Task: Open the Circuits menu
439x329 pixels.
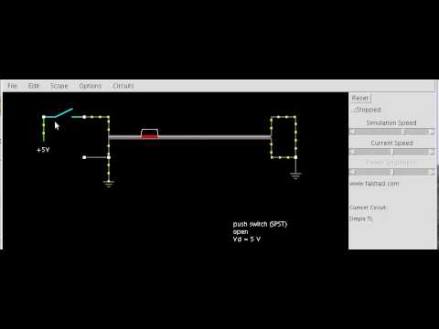Action: [x=123, y=86]
